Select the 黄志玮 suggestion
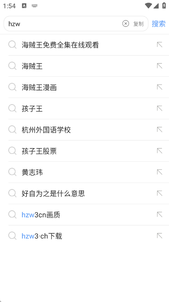This screenshot has height=302, width=169. tap(84, 172)
